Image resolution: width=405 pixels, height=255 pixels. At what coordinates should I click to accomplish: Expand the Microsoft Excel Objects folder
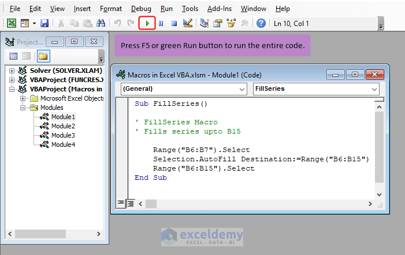coord(23,98)
